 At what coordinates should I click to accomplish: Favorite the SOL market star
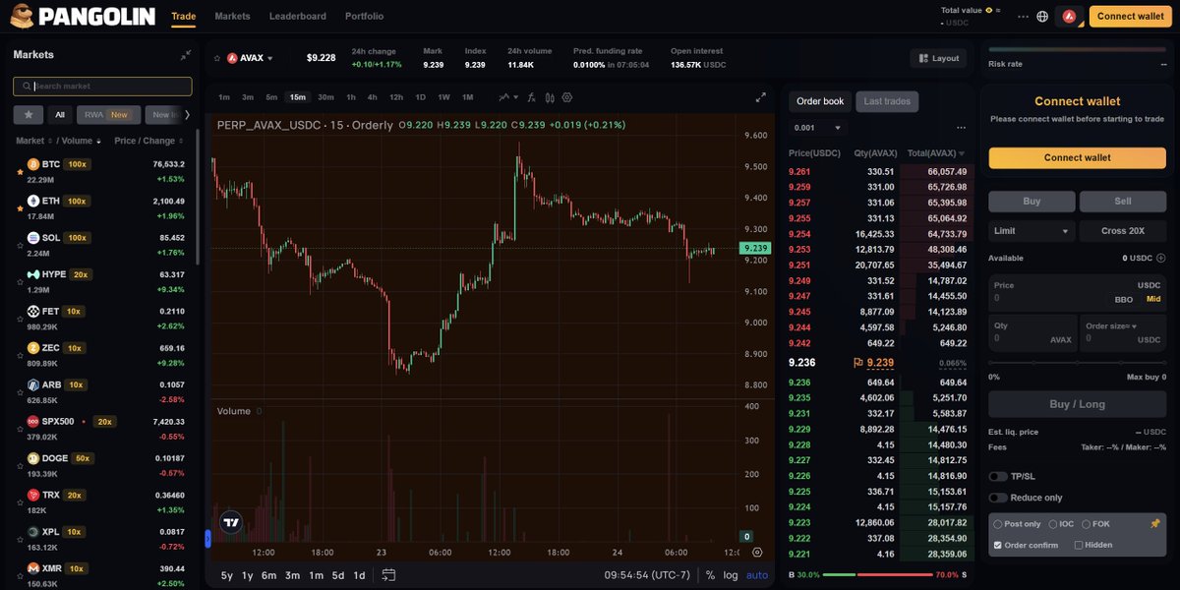pos(20,246)
